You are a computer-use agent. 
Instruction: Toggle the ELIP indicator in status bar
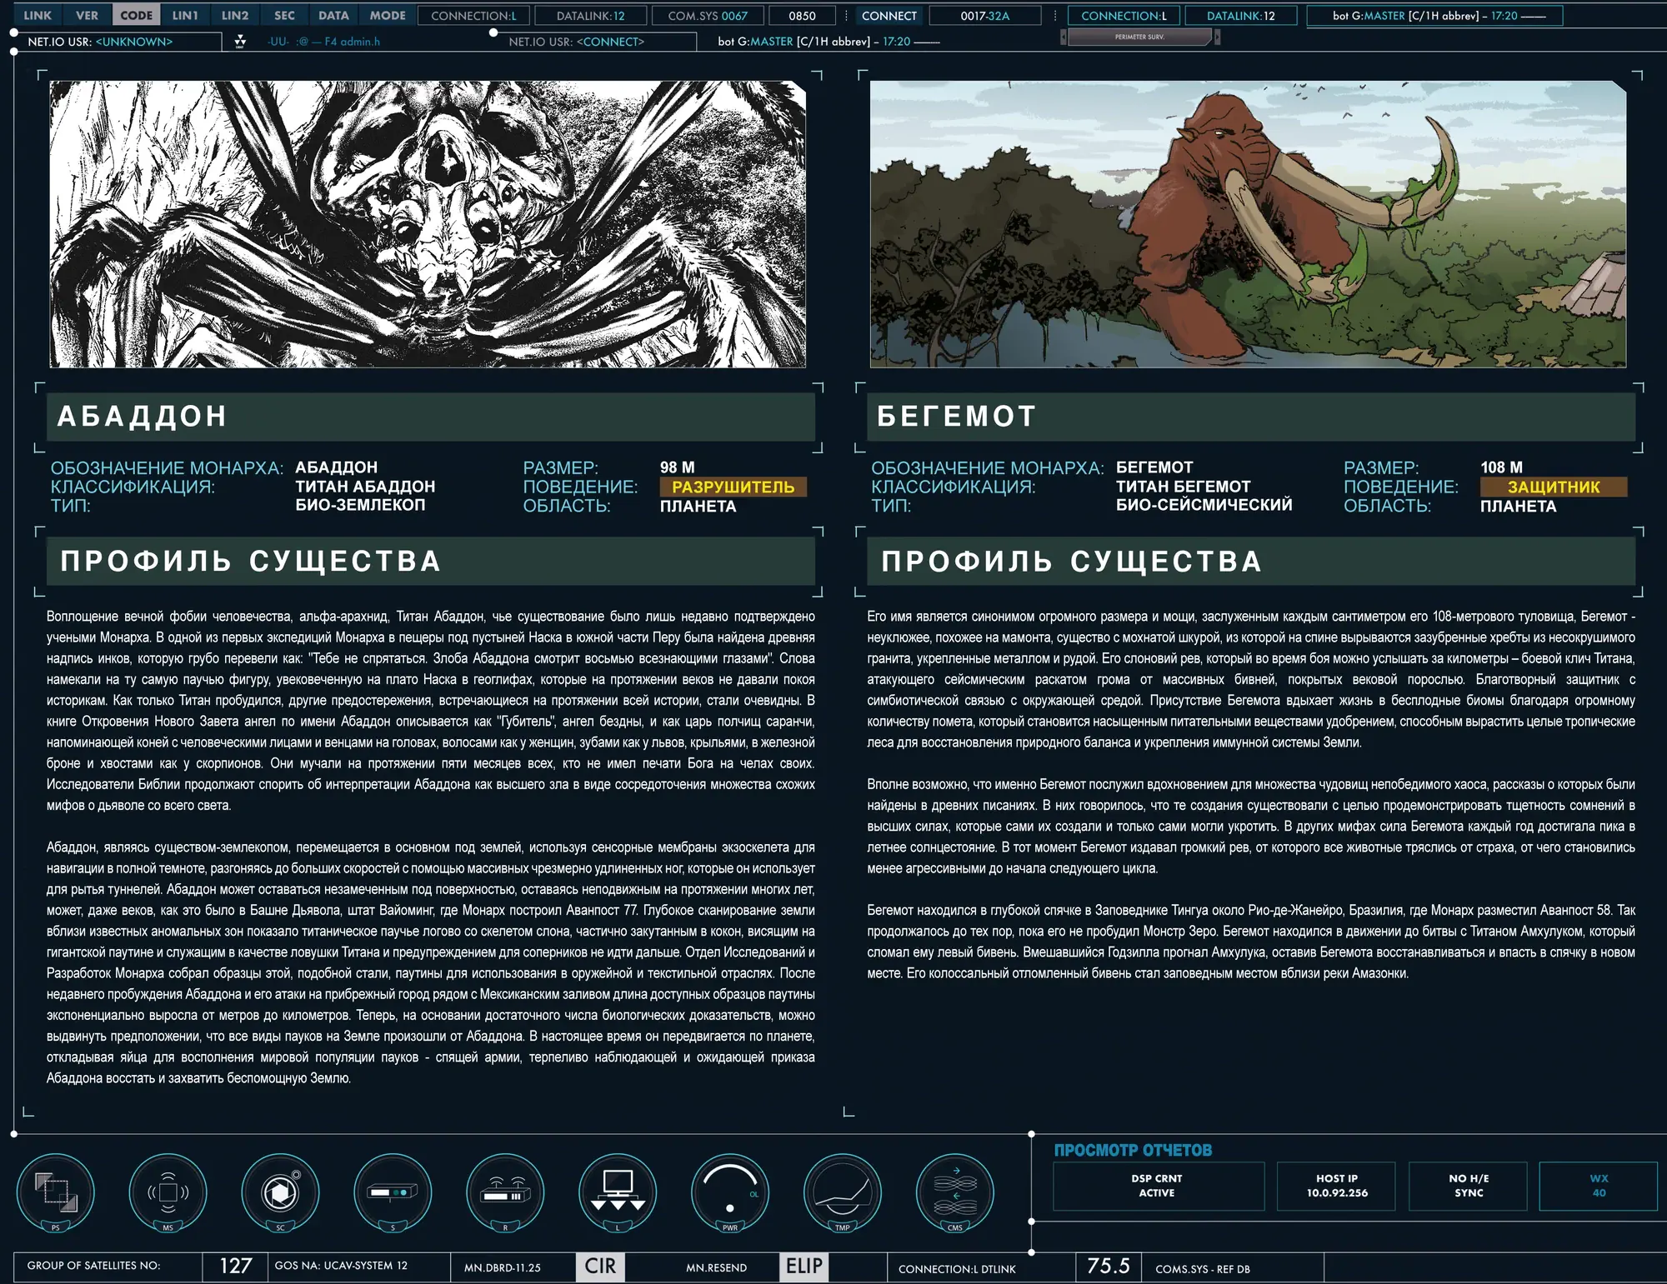(803, 1267)
